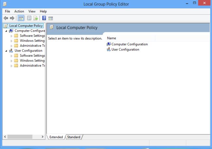Collapse the User Configuration tree node
This screenshot has width=212, height=149.
coord(6,51)
